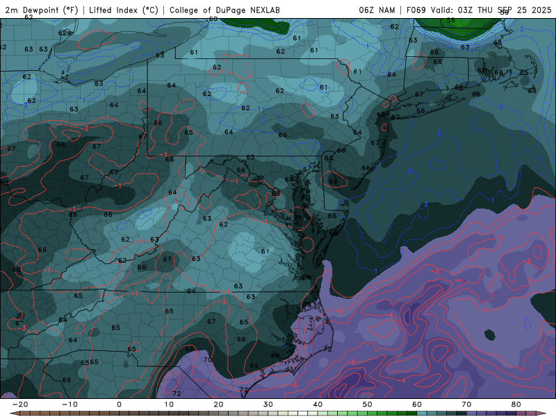The height and width of the screenshot is (417, 556).
Task: Select the 'Valid: 03Z THU' timestamp text
Action: click(461, 10)
